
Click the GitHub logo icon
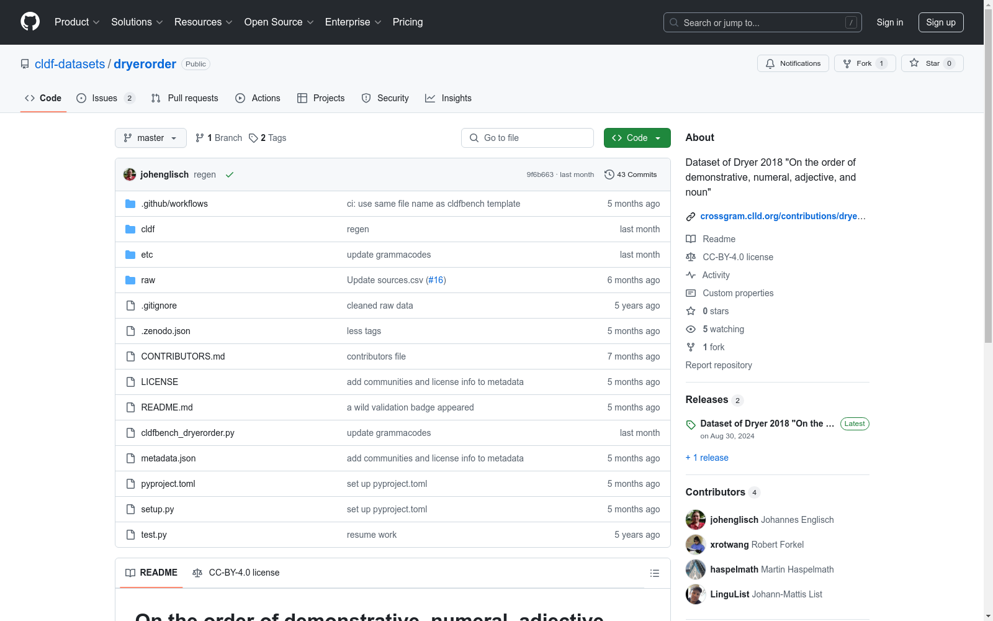pyautogui.click(x=30, y=22)
